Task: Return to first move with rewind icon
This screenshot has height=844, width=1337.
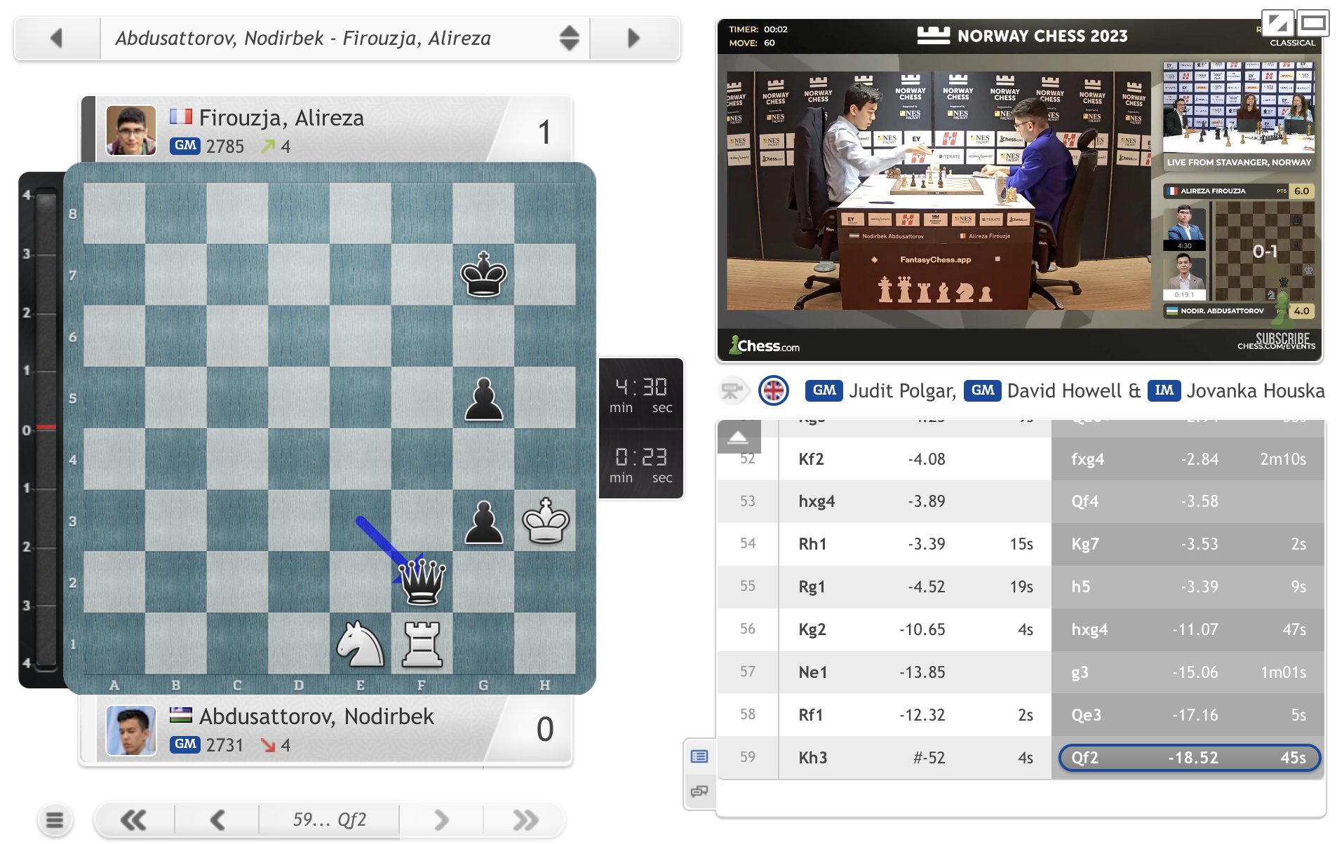Action: 135,819
